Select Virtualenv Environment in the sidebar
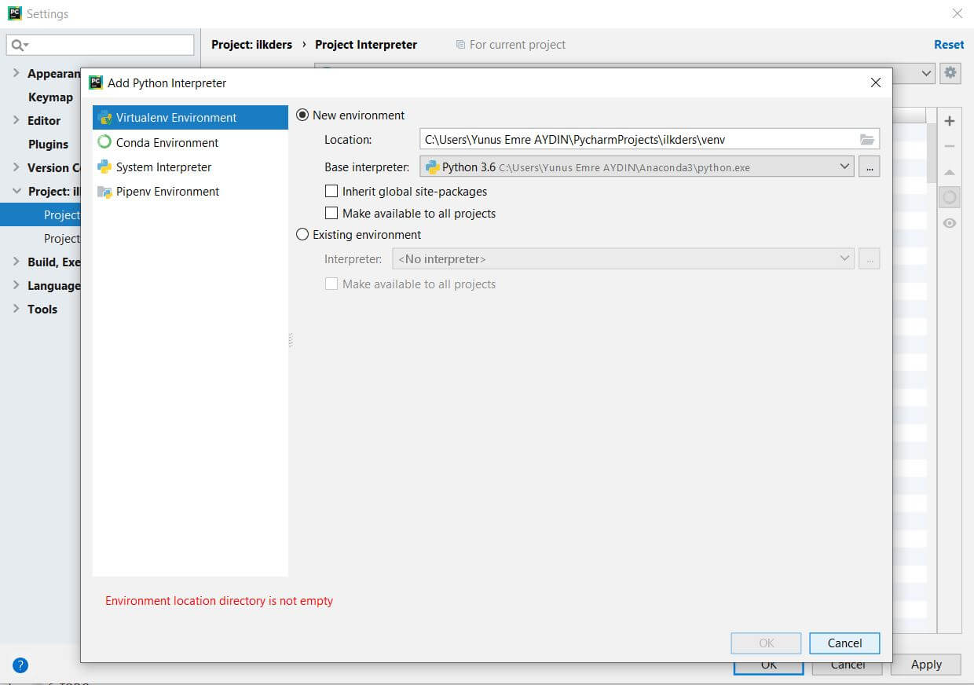This screenshot has height=685, width=974. tap(190, 118)
